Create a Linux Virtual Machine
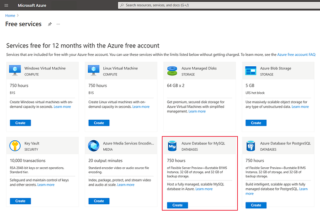Viewport: 320px width, 212px height. coord(99,123)
